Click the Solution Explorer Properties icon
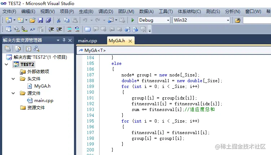 coord(8,49)
